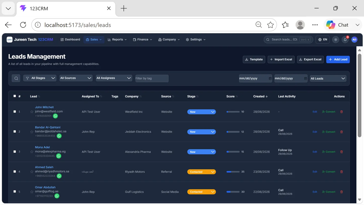Check the box for lead row 1
This screenshot has height=205, width=364.
pyautogui.click(x=15, y=111)
